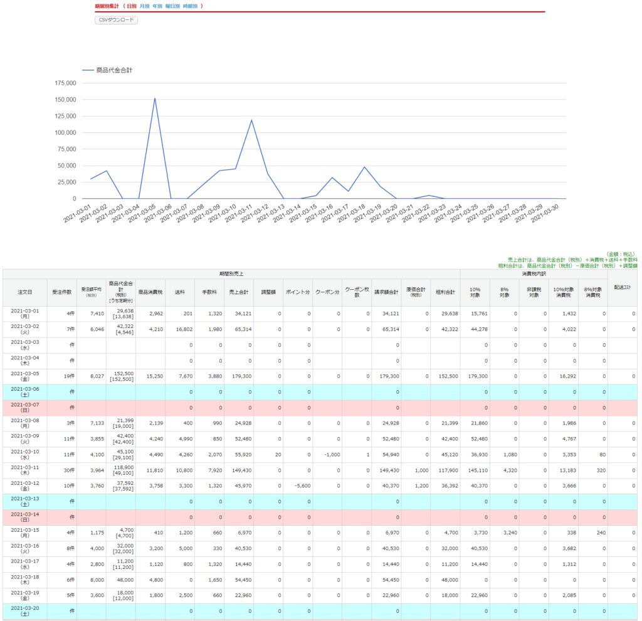Switch to the 時間別 hourly report
The width and height of the screenshot is (642, 621).
tap(190, 6)
